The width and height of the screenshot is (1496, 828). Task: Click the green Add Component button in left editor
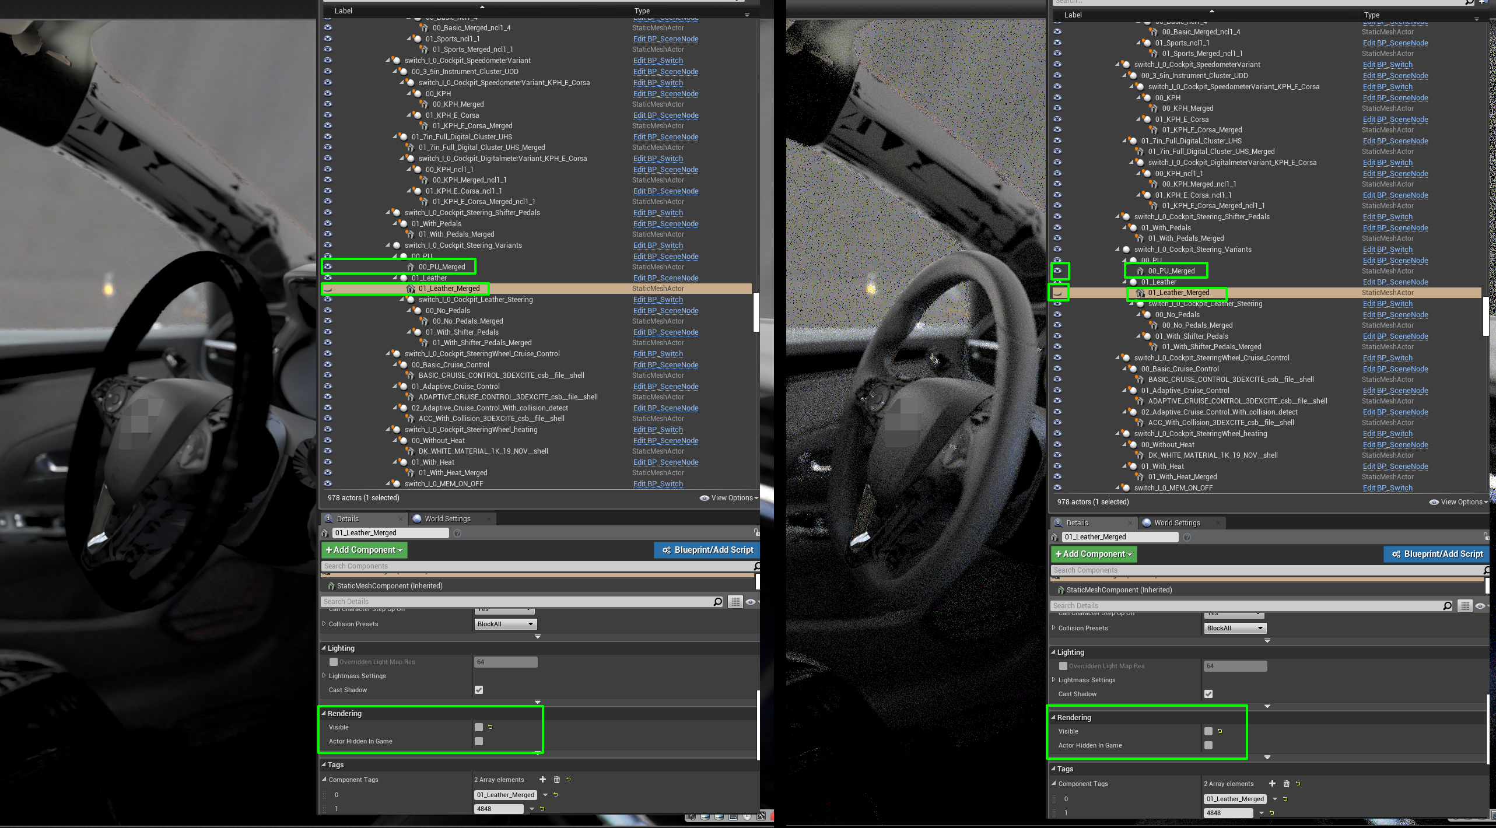click(364, 550)
